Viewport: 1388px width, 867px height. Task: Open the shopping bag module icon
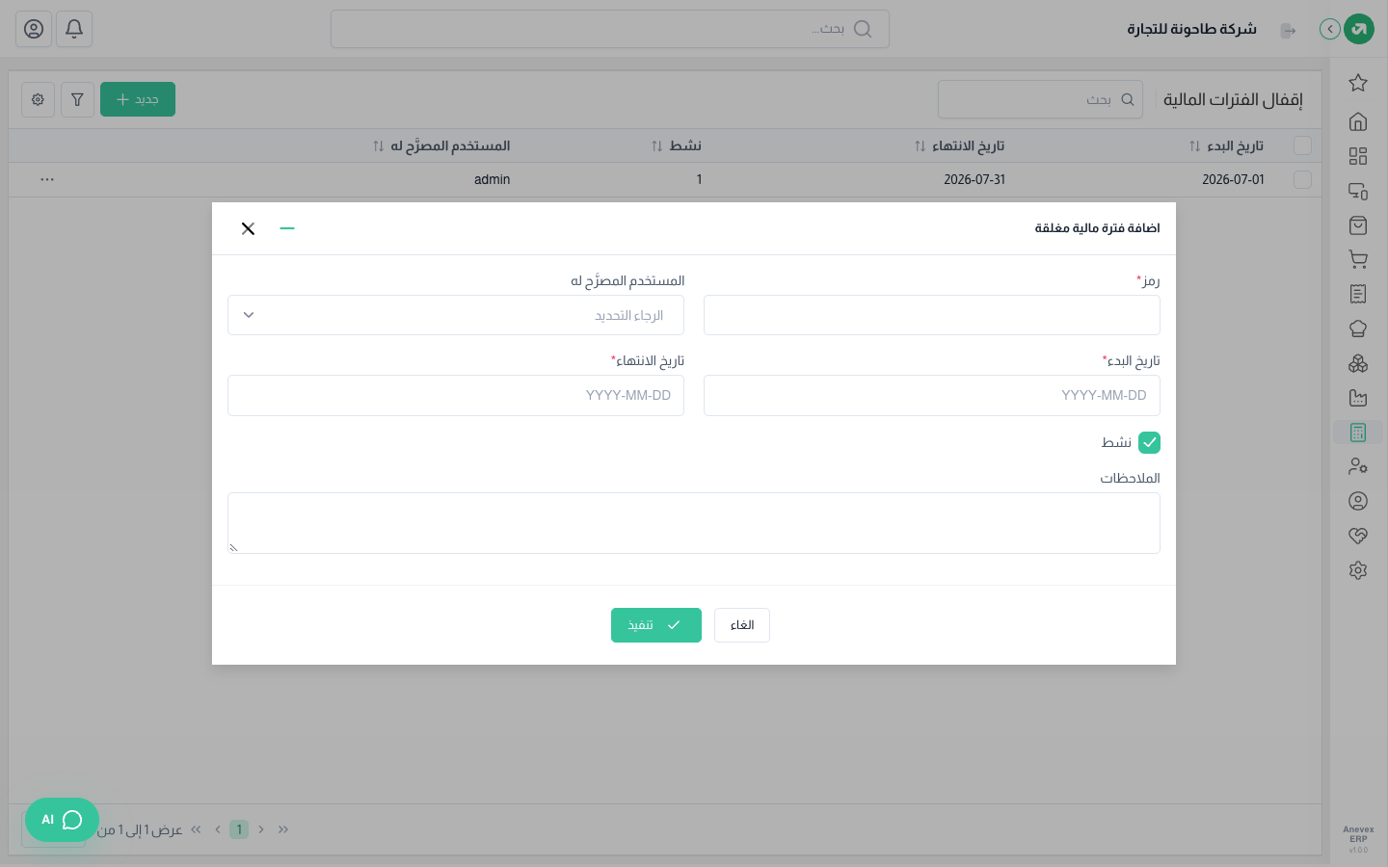point(1358,225)
